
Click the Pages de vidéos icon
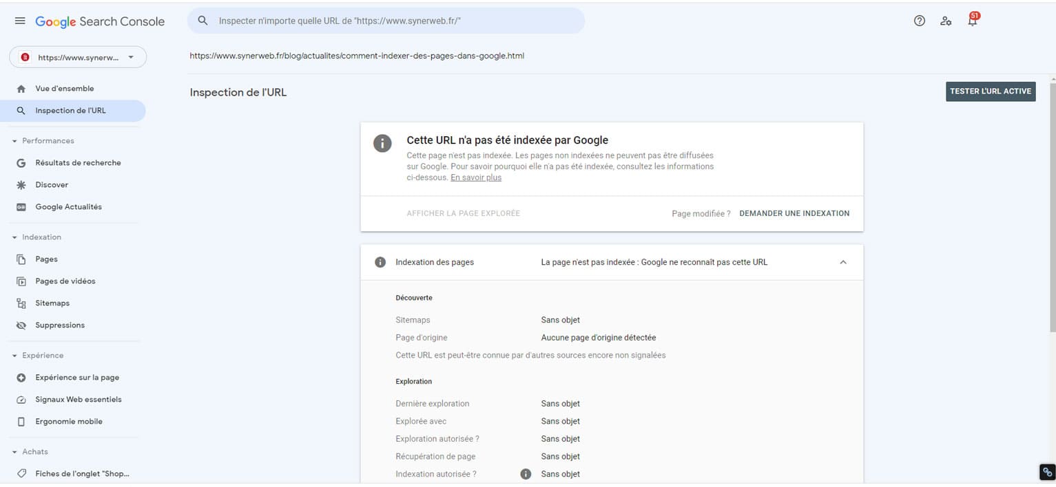21,281
